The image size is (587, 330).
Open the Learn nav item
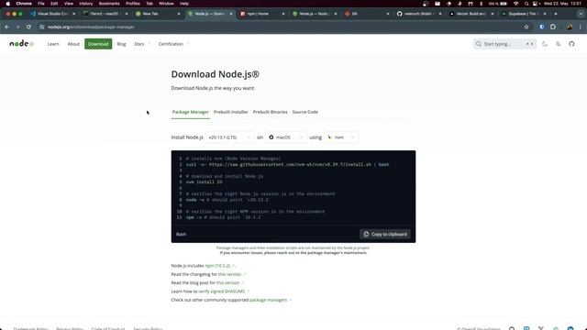53,44
